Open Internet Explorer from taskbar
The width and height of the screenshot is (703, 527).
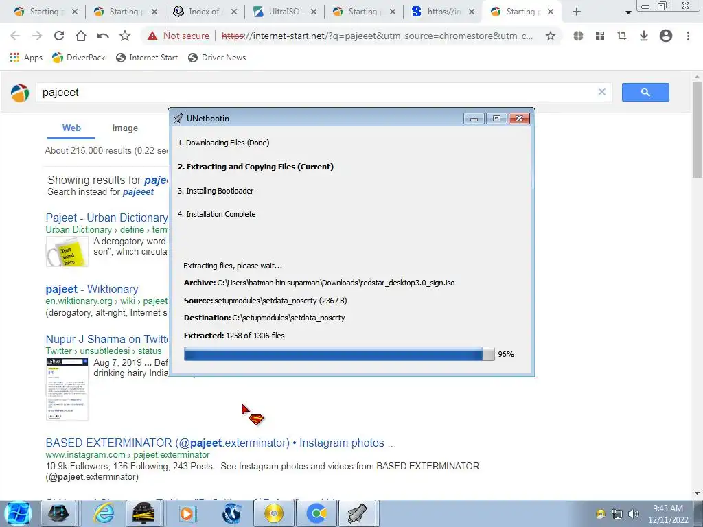coord(104,513)
